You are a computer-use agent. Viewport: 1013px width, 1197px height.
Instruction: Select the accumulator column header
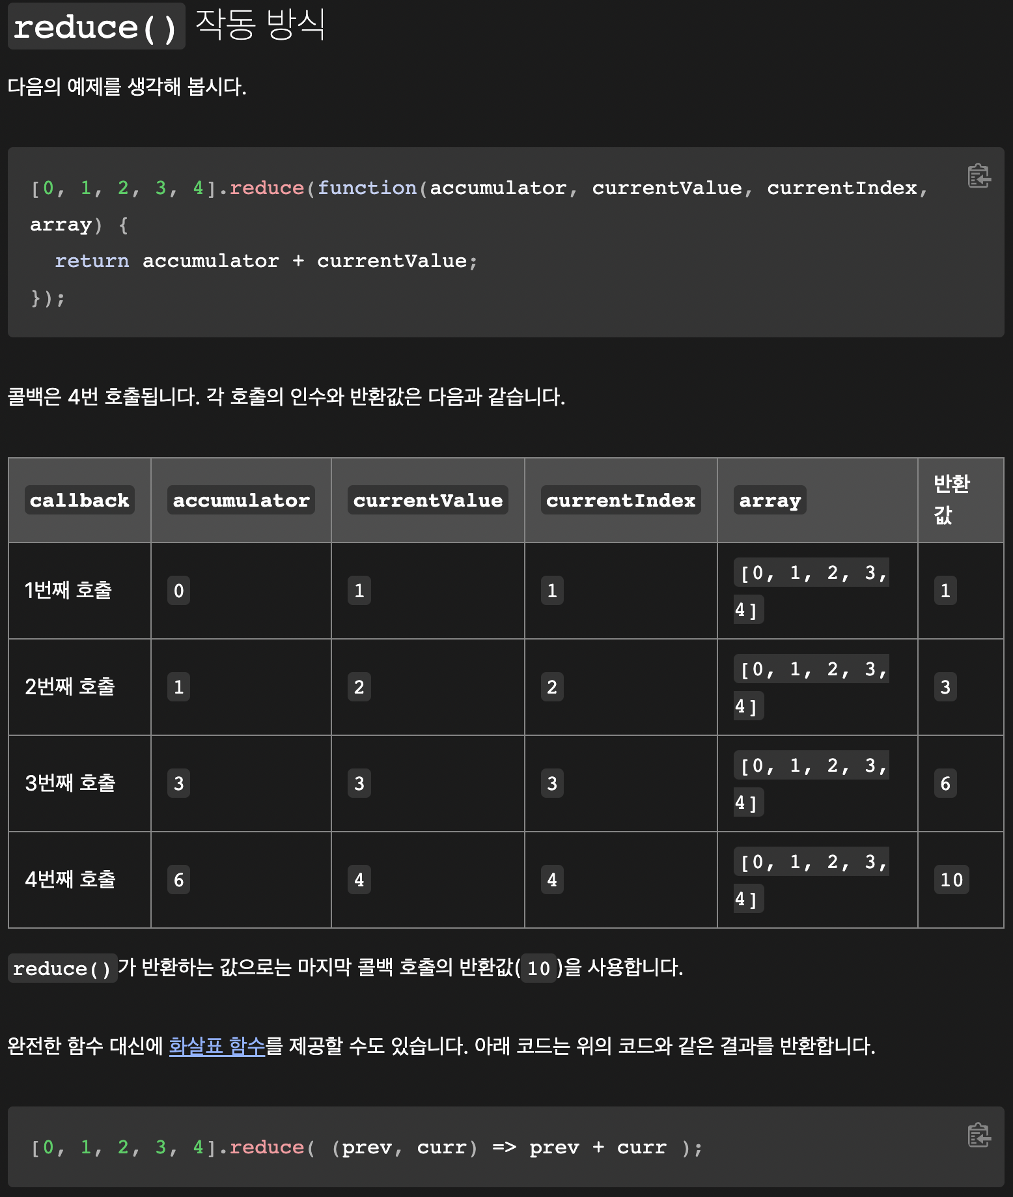point(241,500)
